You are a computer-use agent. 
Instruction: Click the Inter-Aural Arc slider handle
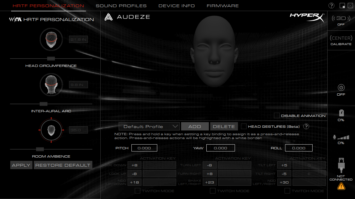[x=44, y=104]
